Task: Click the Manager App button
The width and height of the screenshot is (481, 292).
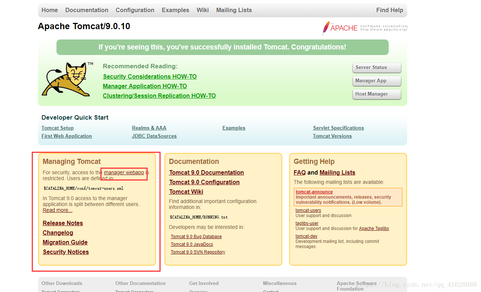Action: 377,81
